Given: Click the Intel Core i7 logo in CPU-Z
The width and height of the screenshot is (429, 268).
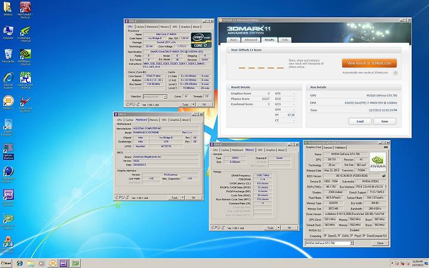Looking at the screenshot, I should (x=201, y=40).
